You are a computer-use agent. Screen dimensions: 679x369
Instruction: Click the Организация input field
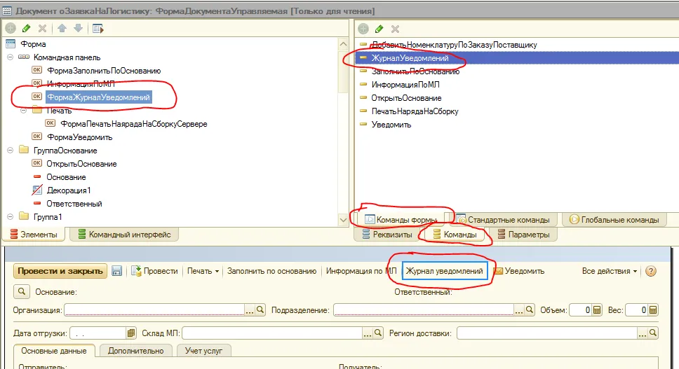click(x=154, y=309)
